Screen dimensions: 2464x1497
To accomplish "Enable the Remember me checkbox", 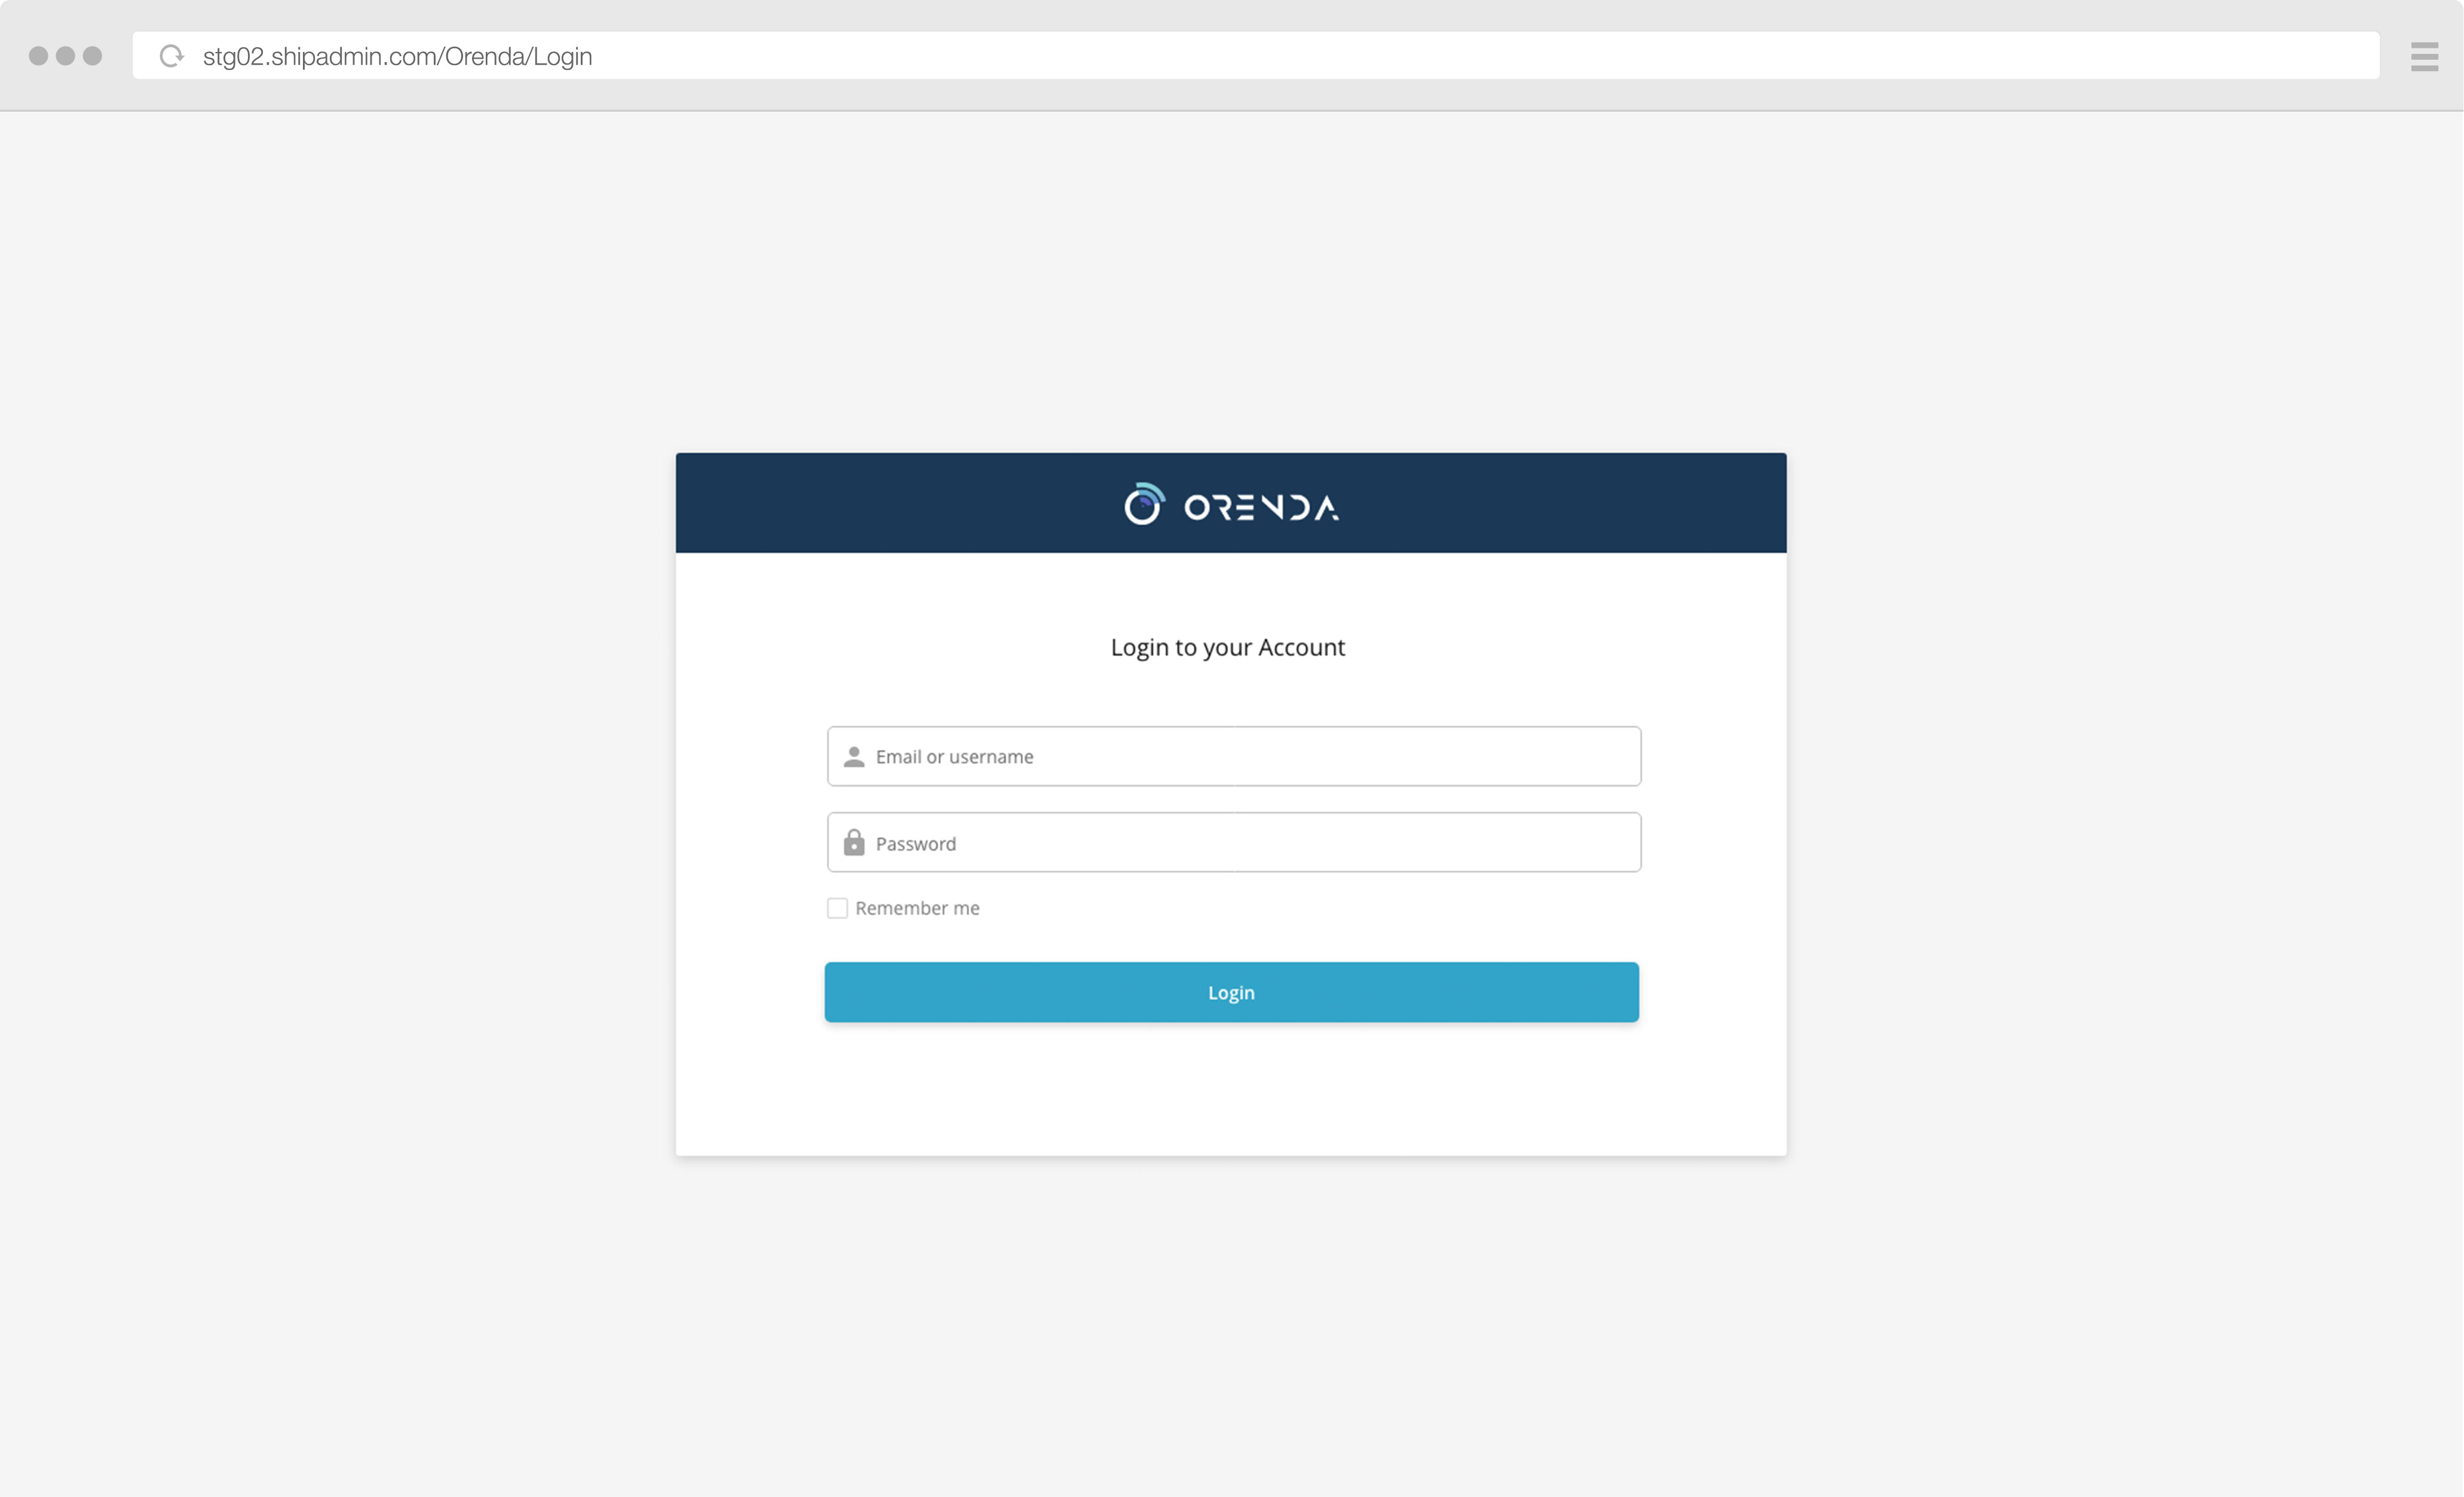I will 837,908.
